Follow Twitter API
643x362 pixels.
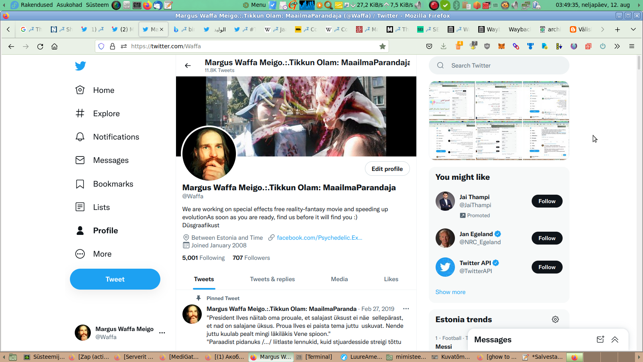pos(547,267)
